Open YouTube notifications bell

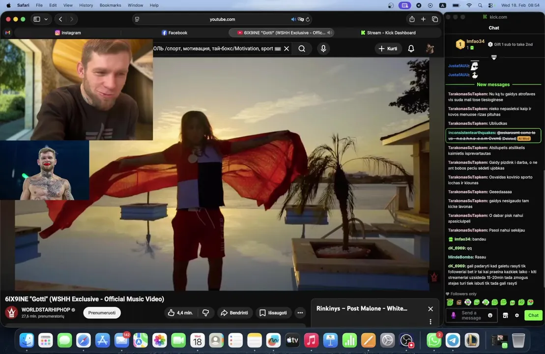point(411,49)
